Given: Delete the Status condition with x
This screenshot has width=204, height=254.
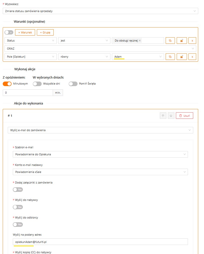Looking at the screenshot, I should pos(192,41).
